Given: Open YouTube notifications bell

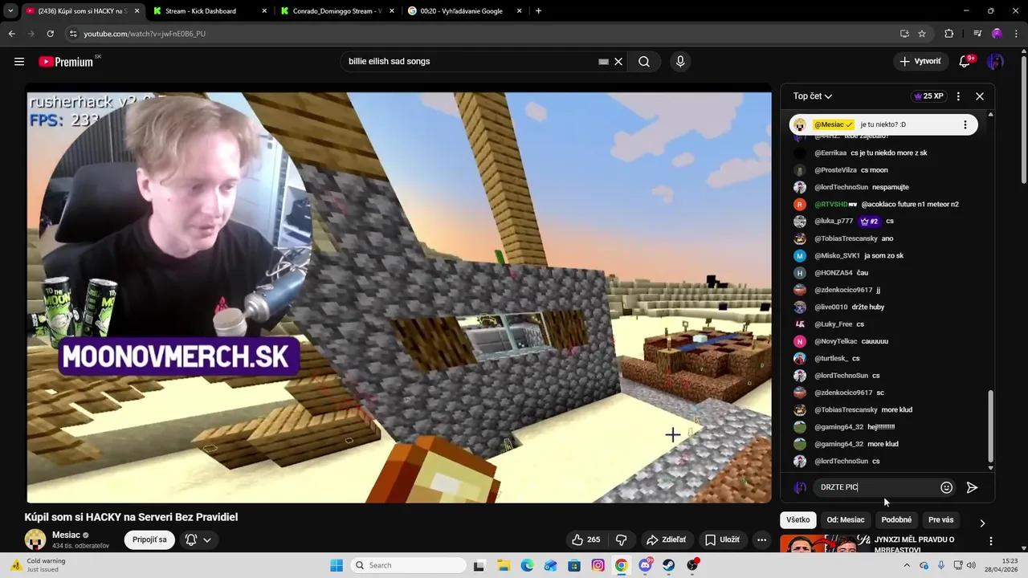Looking at the screenshot, I should (966, 62).
